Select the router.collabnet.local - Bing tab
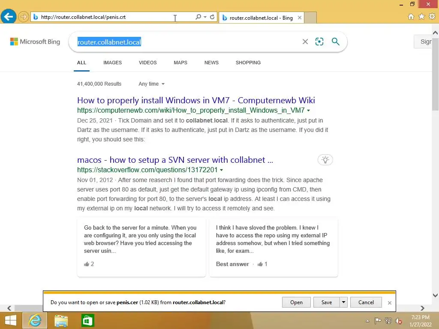This screenshot has width=439, height=329. [x=261, y=18]
